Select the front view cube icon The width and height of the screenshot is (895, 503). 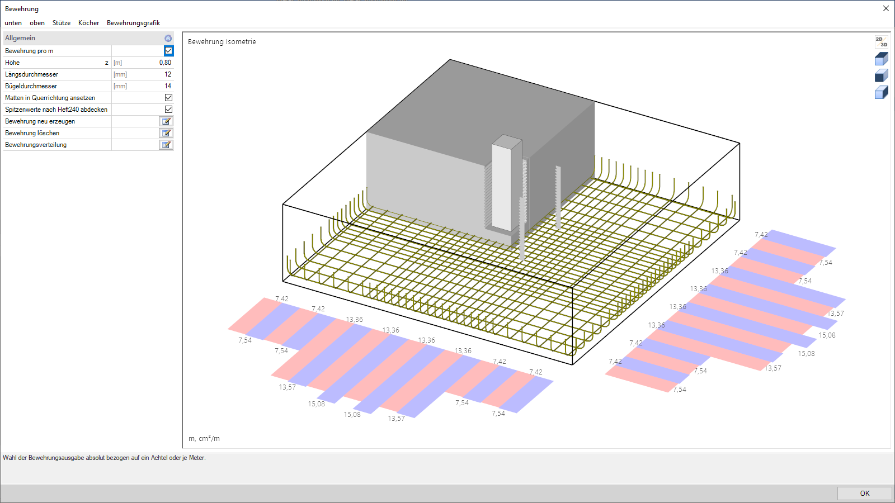coord(881,75)
